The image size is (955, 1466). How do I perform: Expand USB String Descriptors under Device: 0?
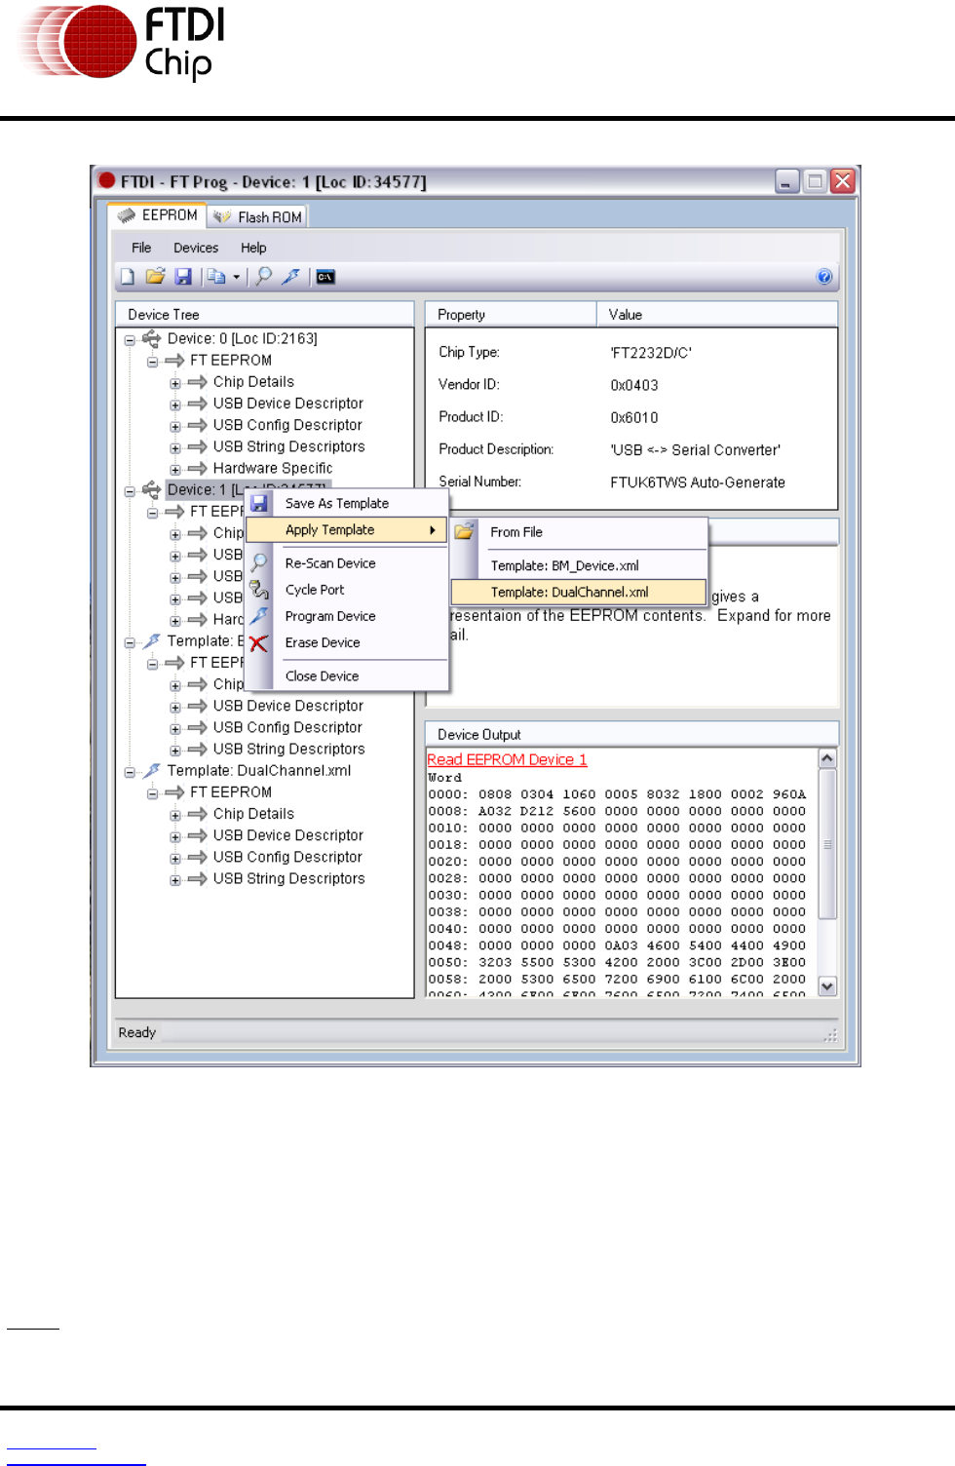pyautogui.click(x=175, y=448)
